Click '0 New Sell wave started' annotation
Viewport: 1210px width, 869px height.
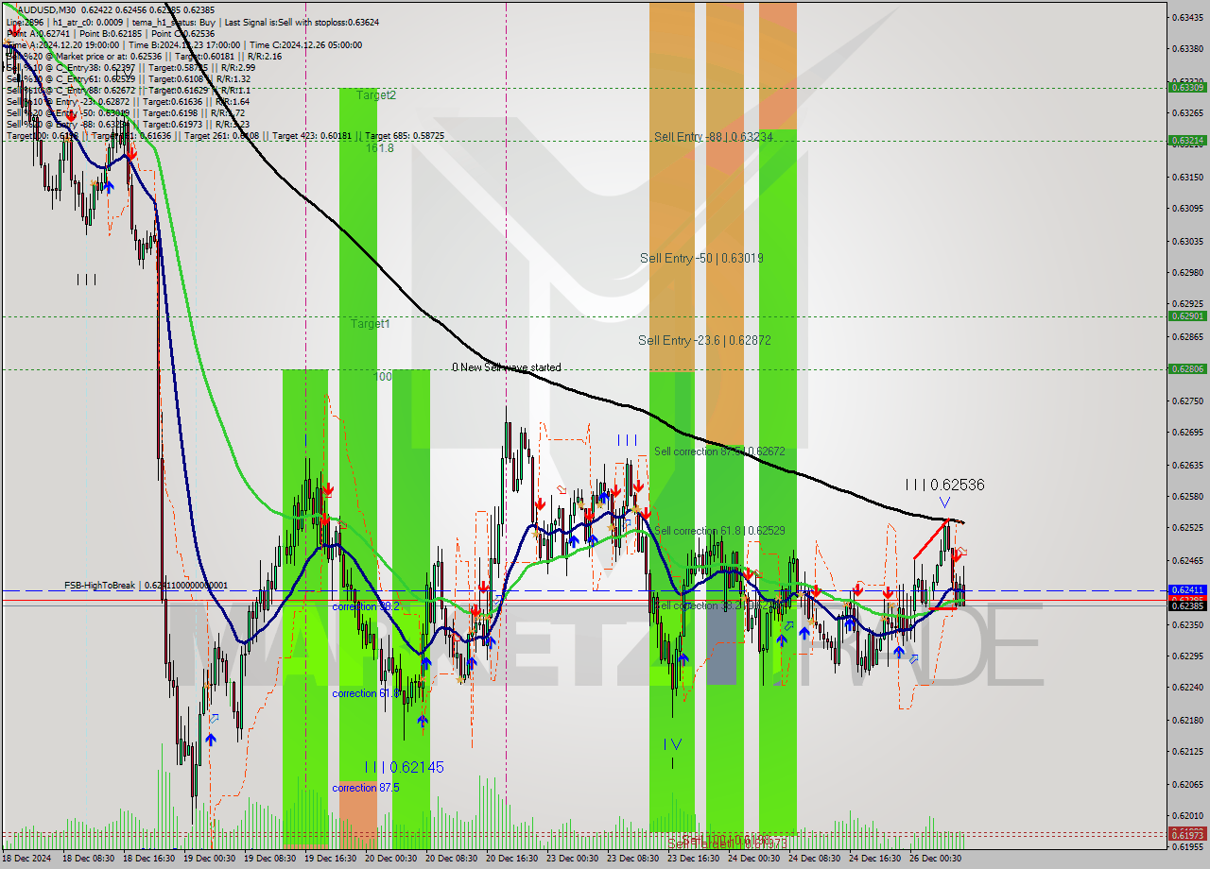[x=507, y=367]
